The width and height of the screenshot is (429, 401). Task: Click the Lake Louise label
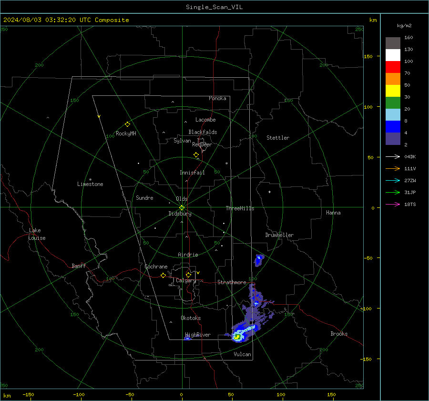tap(37, 234)
